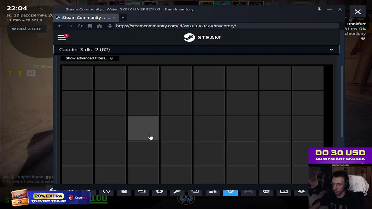Open overlay settings gear icon

point(301,192)
